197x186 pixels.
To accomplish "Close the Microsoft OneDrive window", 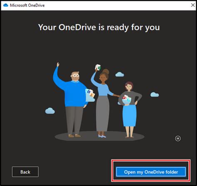I will [193, 5].
